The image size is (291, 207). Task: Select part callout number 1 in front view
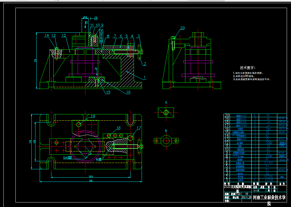144,77
